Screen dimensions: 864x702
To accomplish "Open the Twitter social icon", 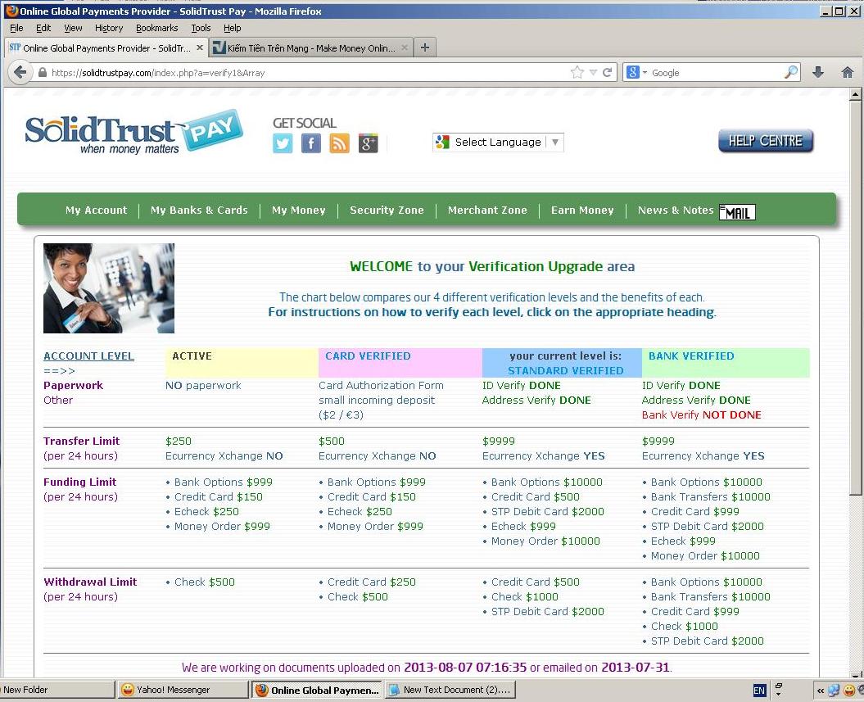I will (x=283, y=144).
